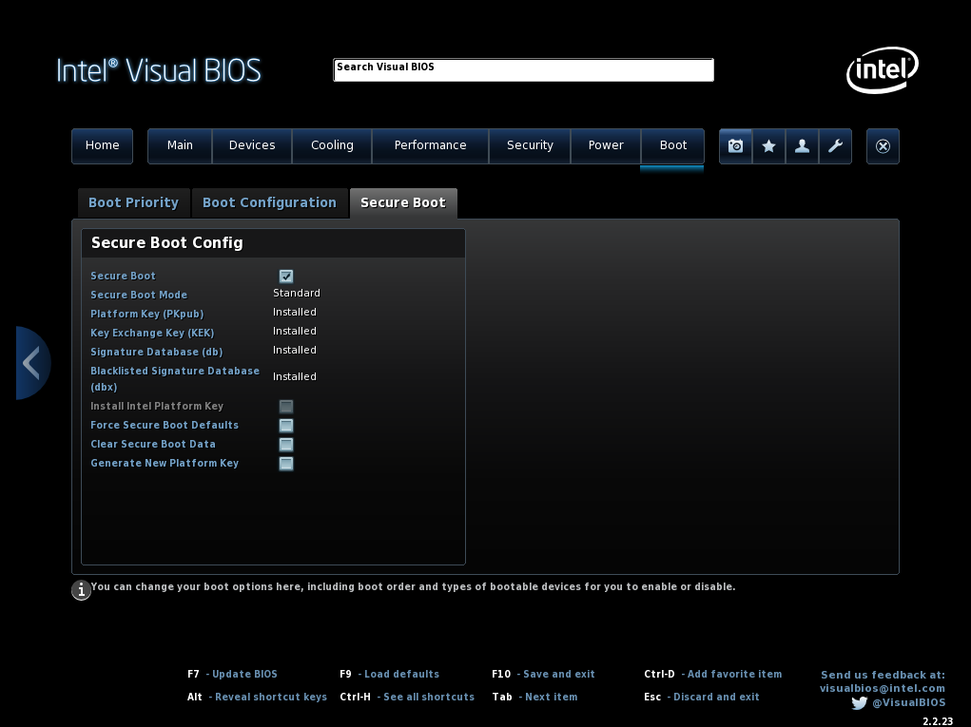Screen dimensions: 971x727
Task: Click the user profile icon
Action: pos(802,146)
